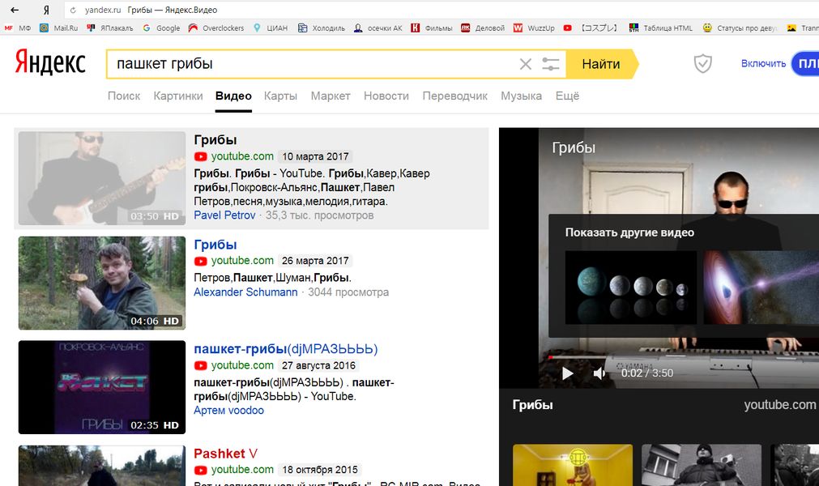Open Артем voodoo channel link
The height and width of the screenshot is (486, 819).
[x=228, y=411]
